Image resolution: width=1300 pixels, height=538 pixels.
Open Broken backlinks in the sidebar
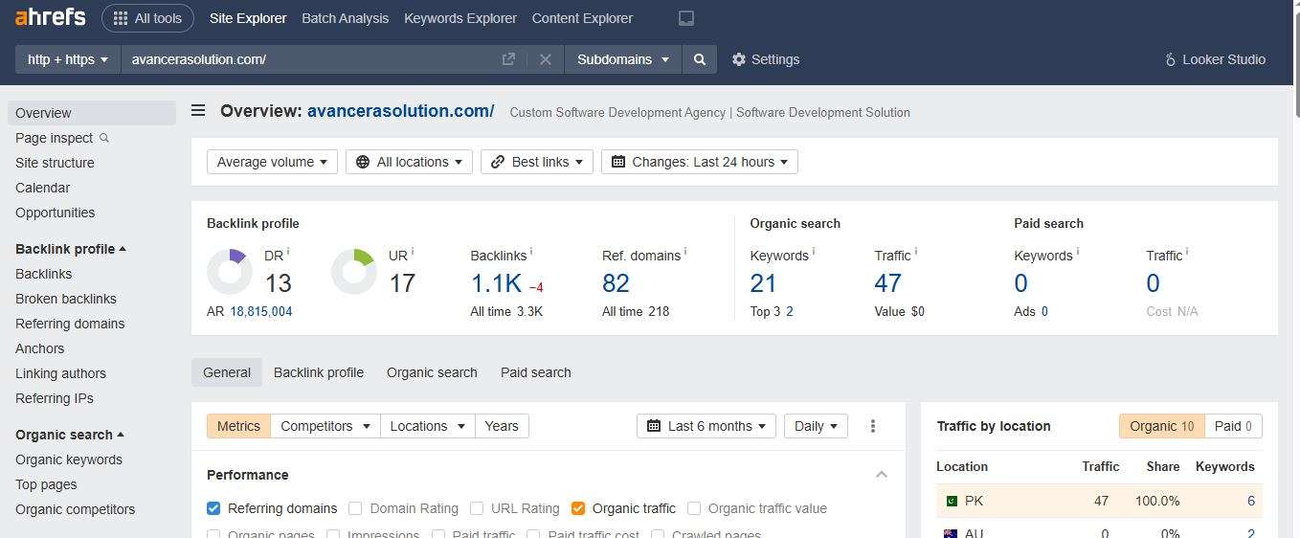66,299
